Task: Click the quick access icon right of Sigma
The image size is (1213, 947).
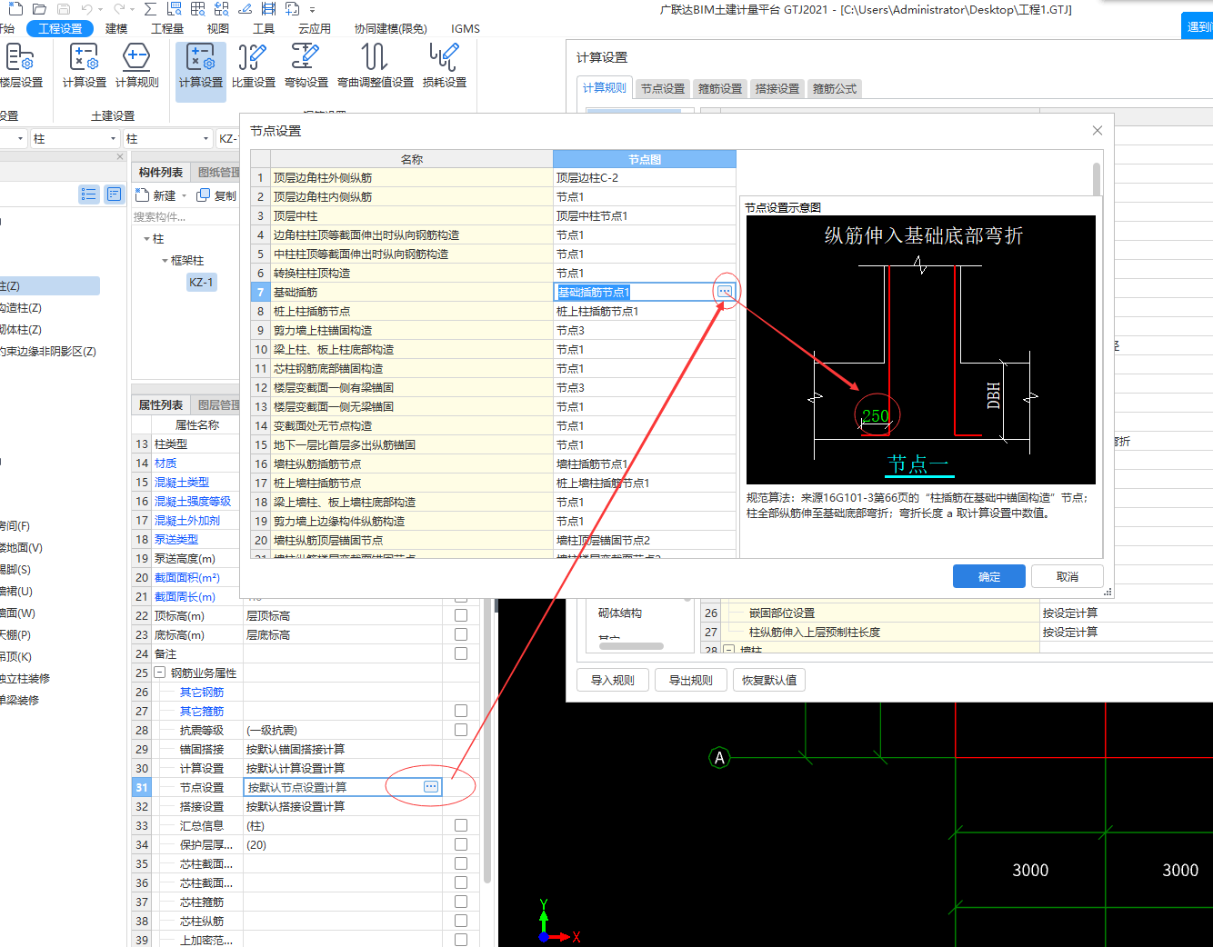Action: point(175,9)
